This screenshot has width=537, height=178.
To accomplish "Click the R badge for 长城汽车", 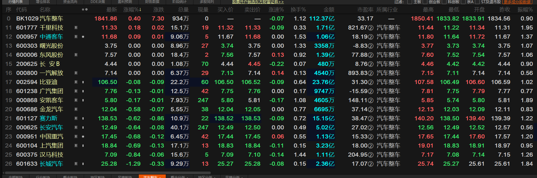I will click(x=76, y=164).
